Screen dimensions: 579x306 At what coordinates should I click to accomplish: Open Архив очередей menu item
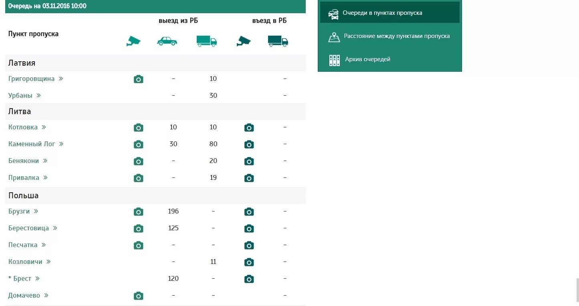389,59
